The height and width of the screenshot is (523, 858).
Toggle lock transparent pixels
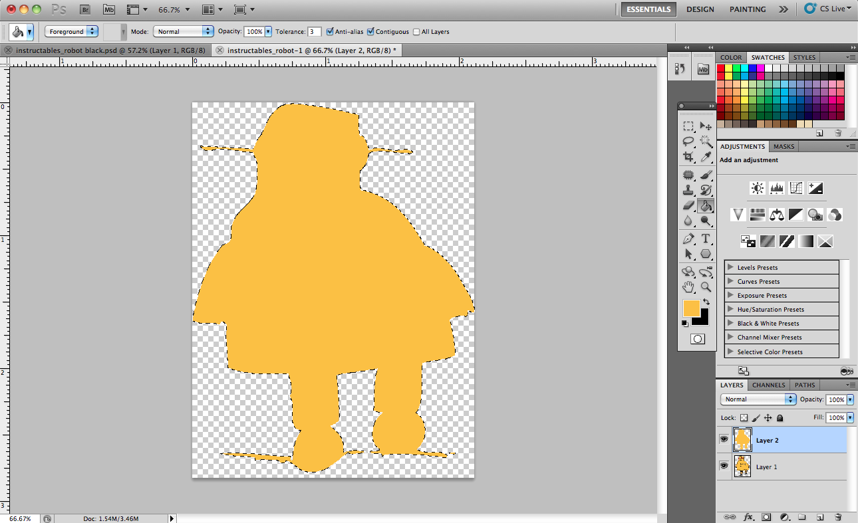tap(744, 418)
